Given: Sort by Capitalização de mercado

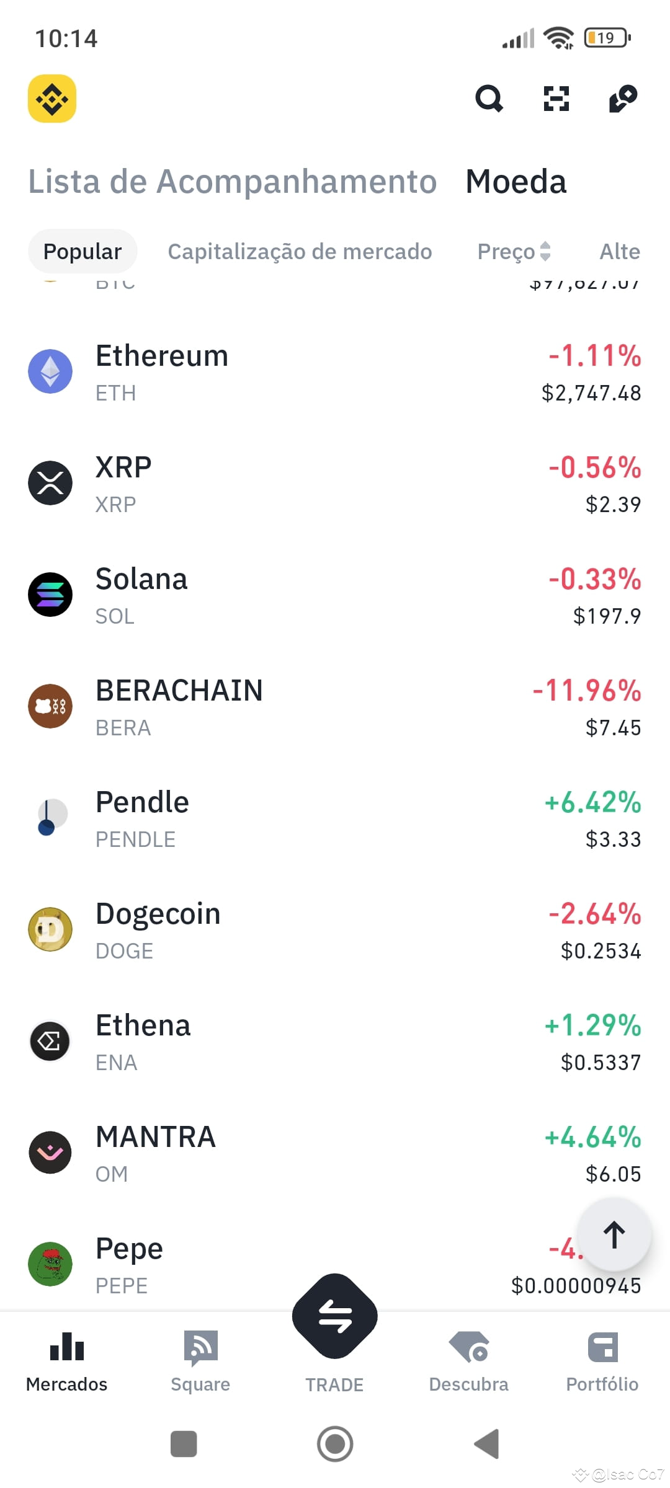Looking at the screenshot, I should pos(300,251).
